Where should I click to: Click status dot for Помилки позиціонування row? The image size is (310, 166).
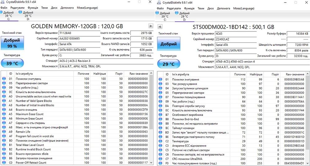point(160,97)
